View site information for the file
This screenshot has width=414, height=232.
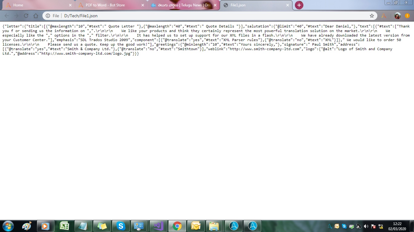48,16
